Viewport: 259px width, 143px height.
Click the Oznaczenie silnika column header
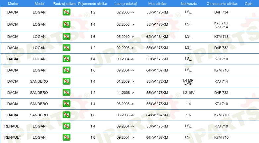(x=222, y=4)
